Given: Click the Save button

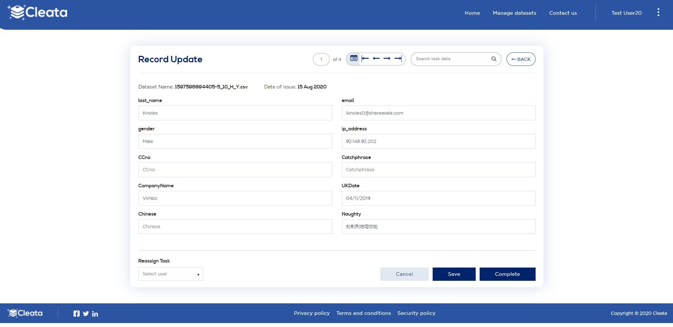Looking at the screenshot, I should click(454, 274).
